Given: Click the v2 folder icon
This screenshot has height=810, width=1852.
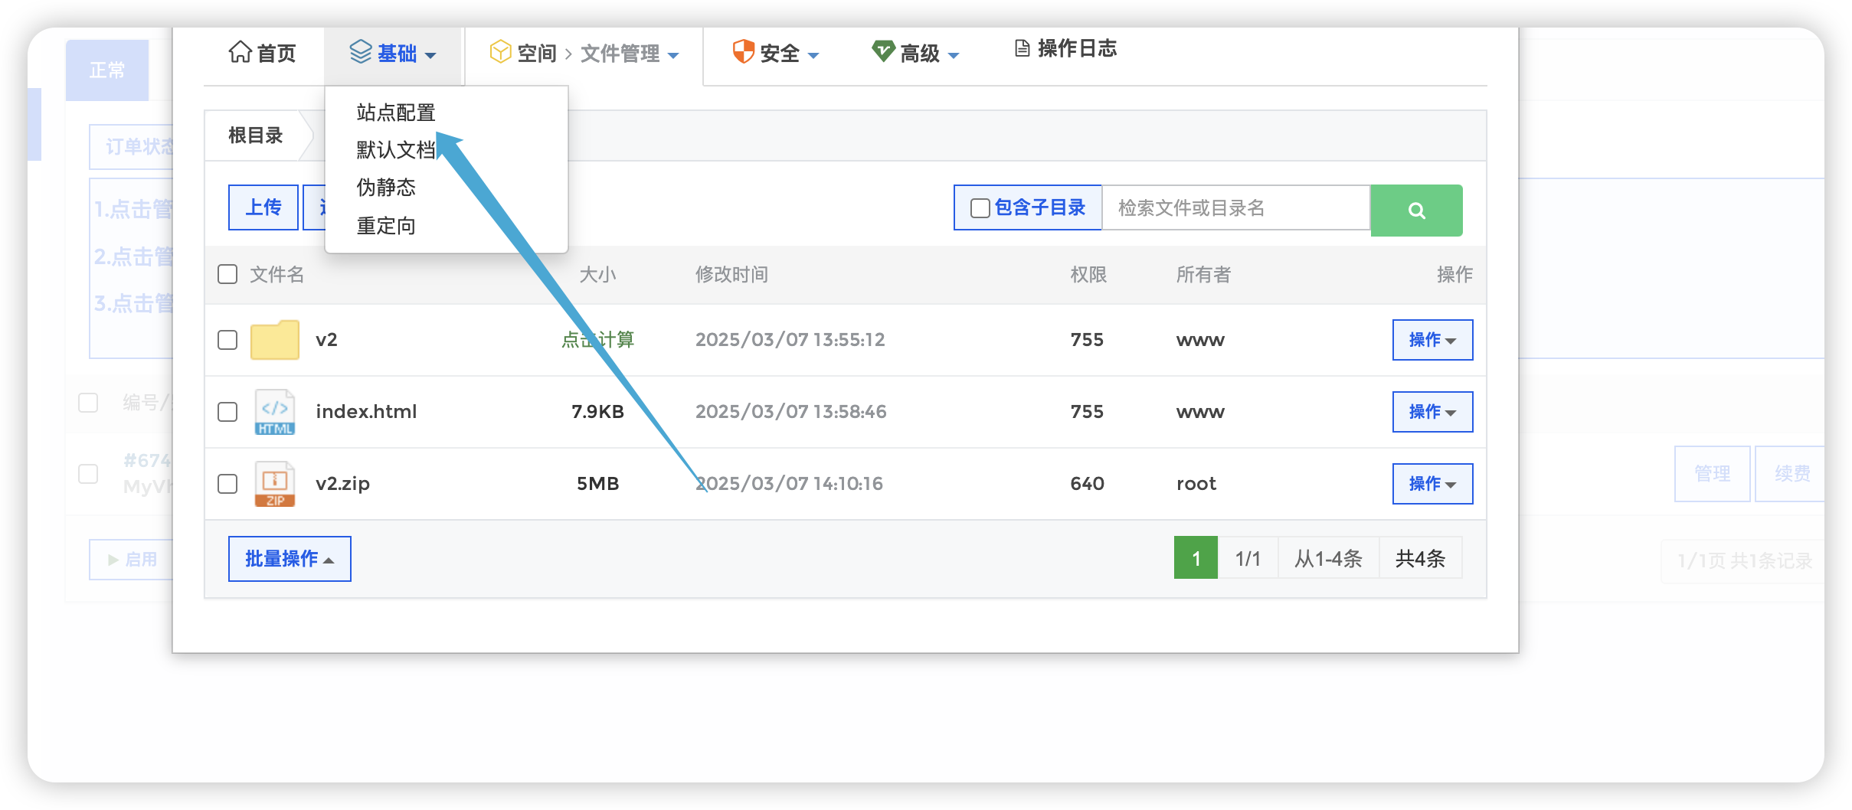Looking at the screenshot, I should click(275, 340).
